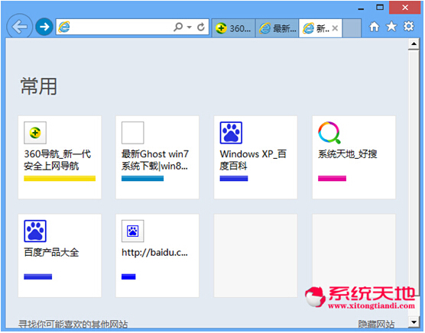
Task: Switch to the 最新... tab
Action: 277,28
